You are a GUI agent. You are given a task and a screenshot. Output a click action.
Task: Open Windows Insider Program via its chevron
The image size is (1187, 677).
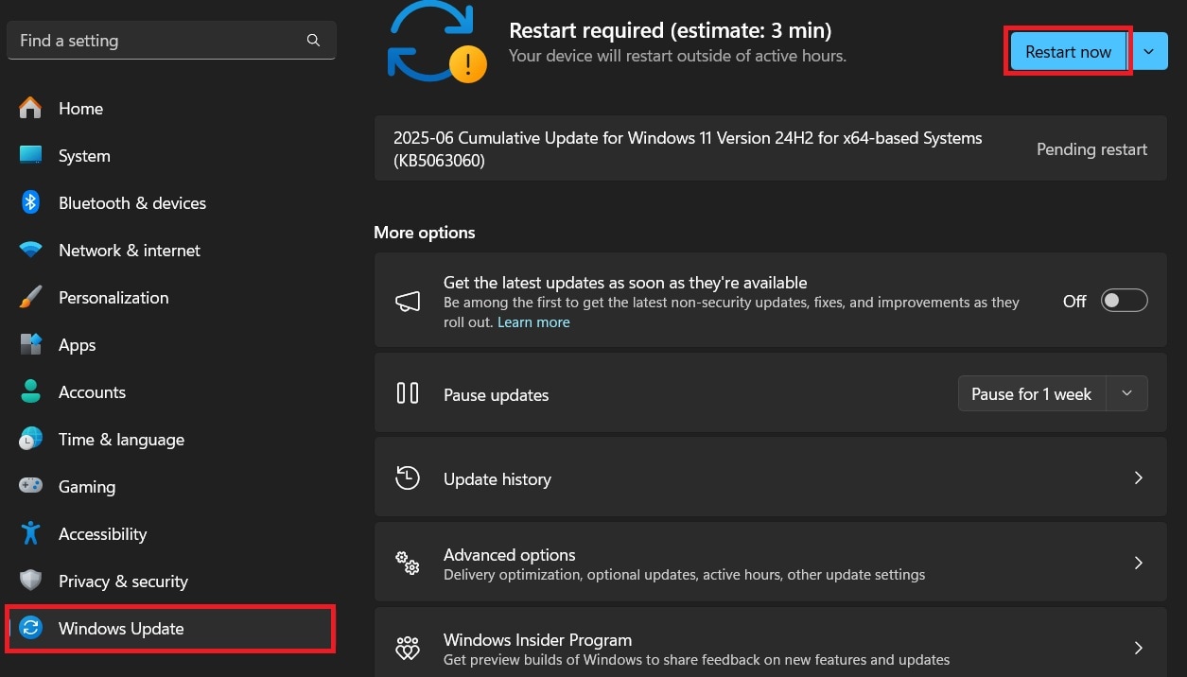point(1139,648)
